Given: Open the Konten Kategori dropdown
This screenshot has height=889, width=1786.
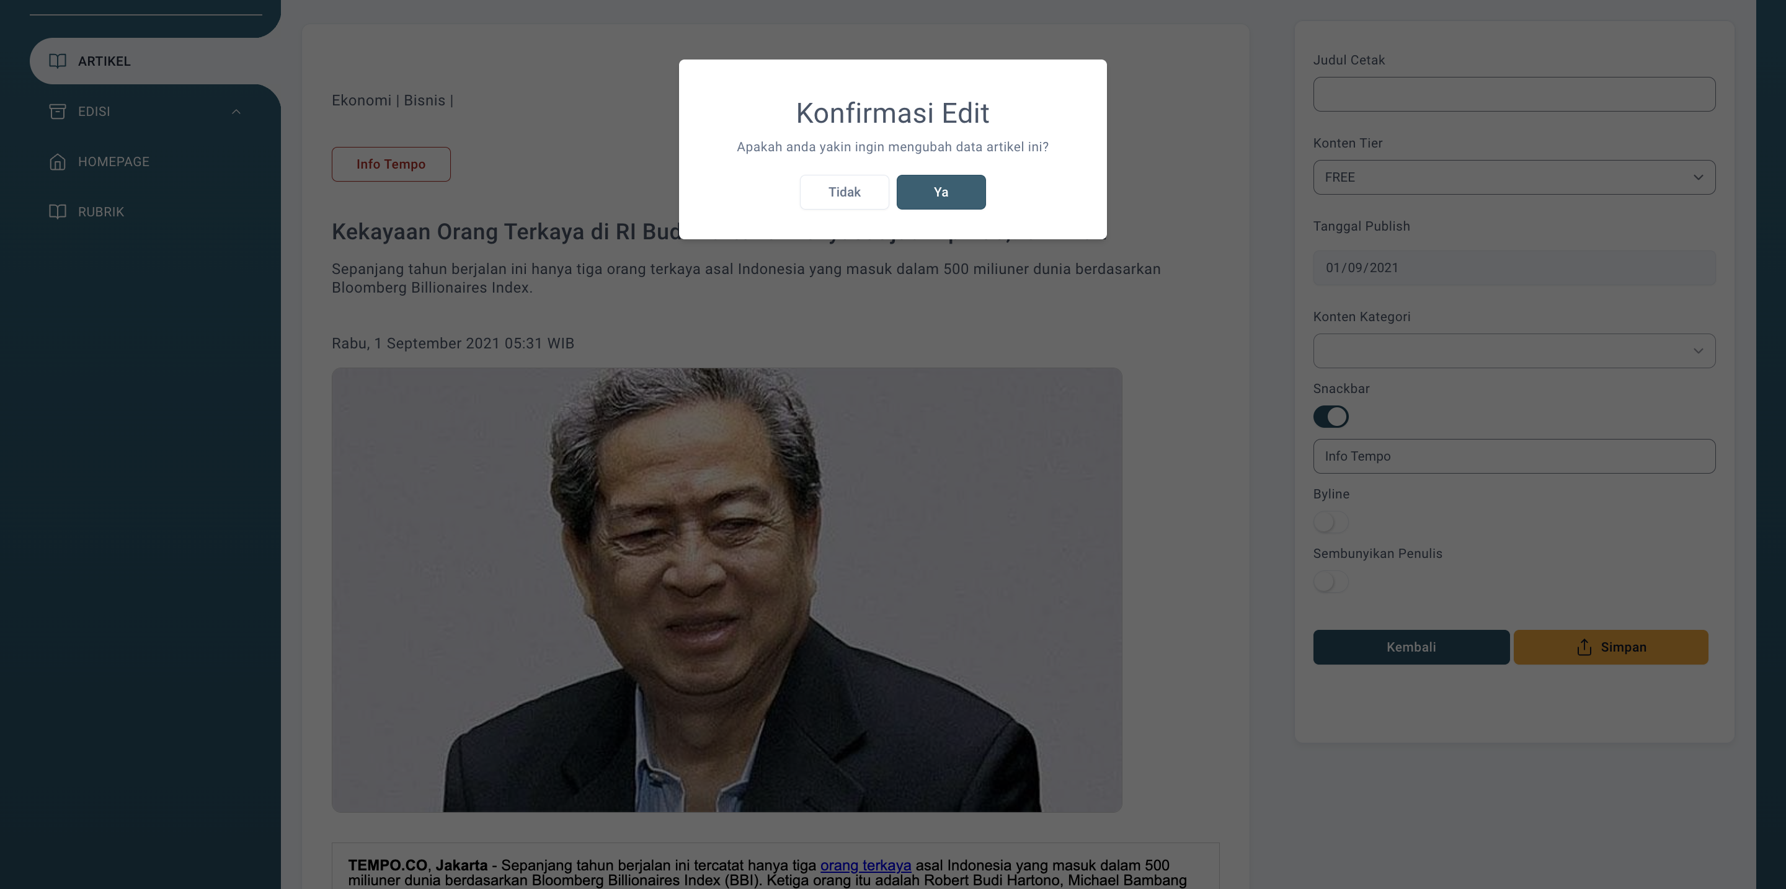Looking at the screenshot, I should click(x=1514, y=352).
